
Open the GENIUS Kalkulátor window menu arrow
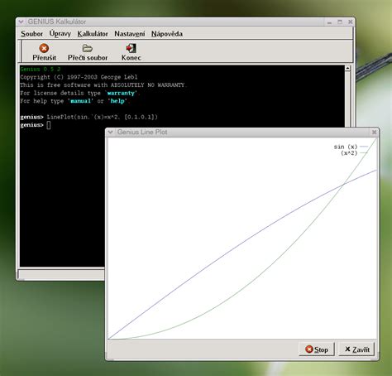pyautogui.click(x=21, y=22)
